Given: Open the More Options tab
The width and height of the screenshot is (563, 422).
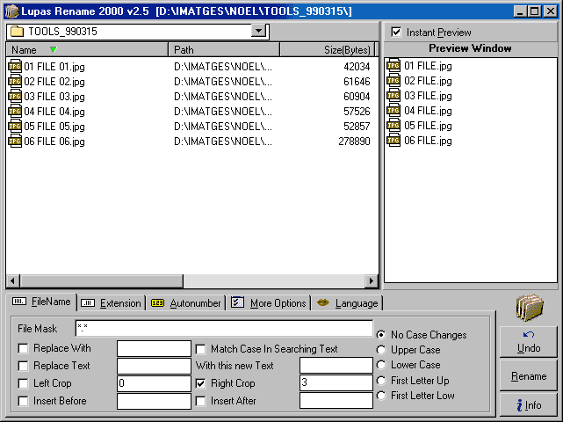Looking at the screenshot, I should (x=269, y=303).
